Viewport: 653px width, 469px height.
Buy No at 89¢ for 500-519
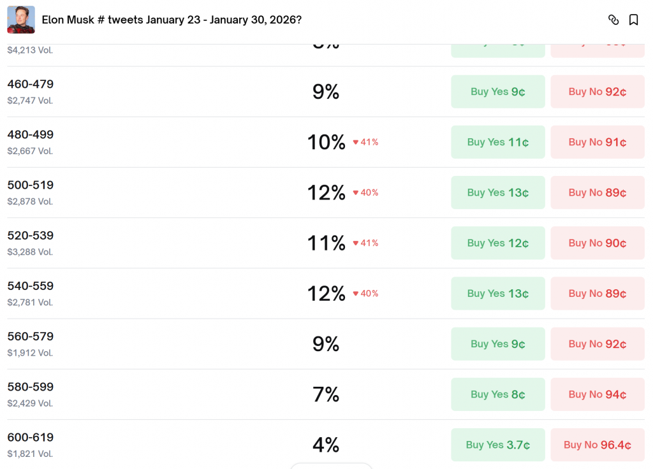[x=598, y=192]
